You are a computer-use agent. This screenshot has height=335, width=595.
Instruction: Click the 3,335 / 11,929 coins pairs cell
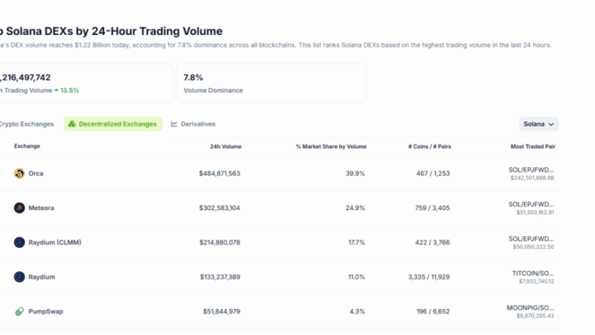point(429,277)
